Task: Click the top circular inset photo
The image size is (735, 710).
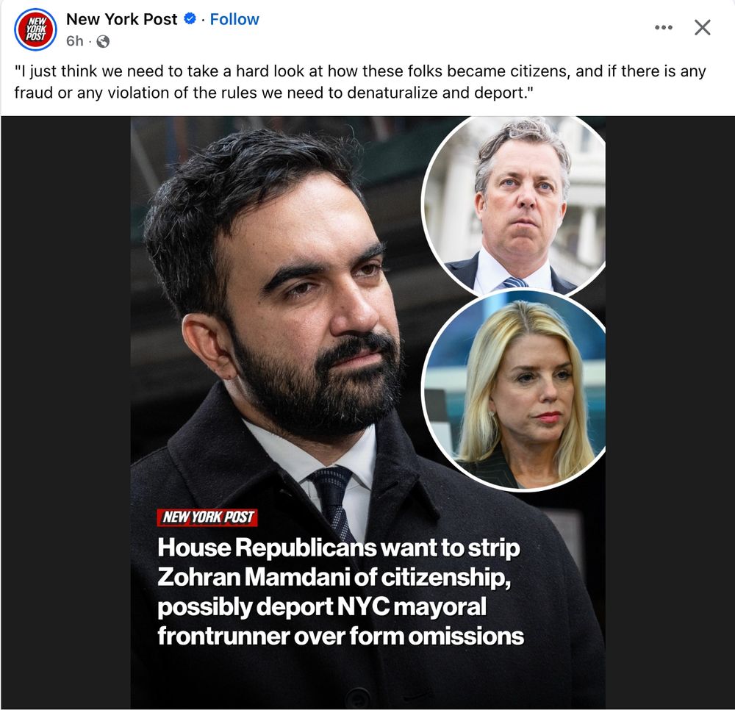Action: (514, 207)
